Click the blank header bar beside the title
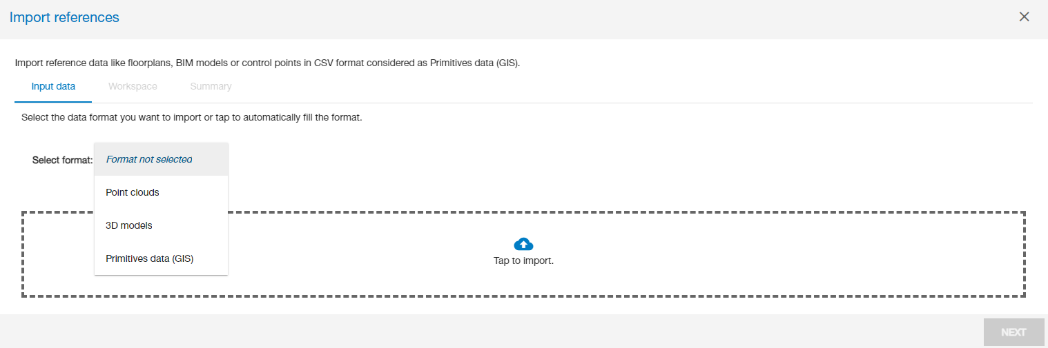This screenshot has height=348, width=1048. click(x=552, y=18)
